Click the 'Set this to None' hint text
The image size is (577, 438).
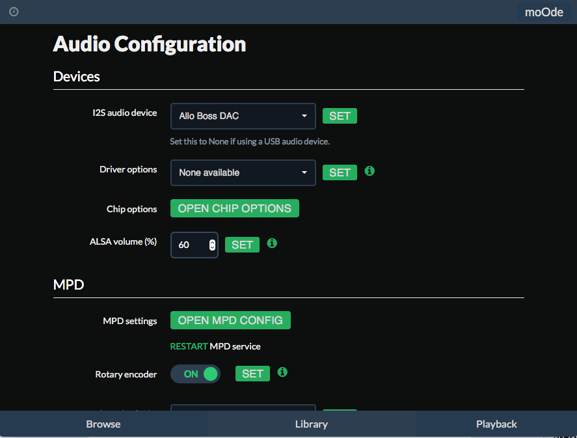(250, 142)
